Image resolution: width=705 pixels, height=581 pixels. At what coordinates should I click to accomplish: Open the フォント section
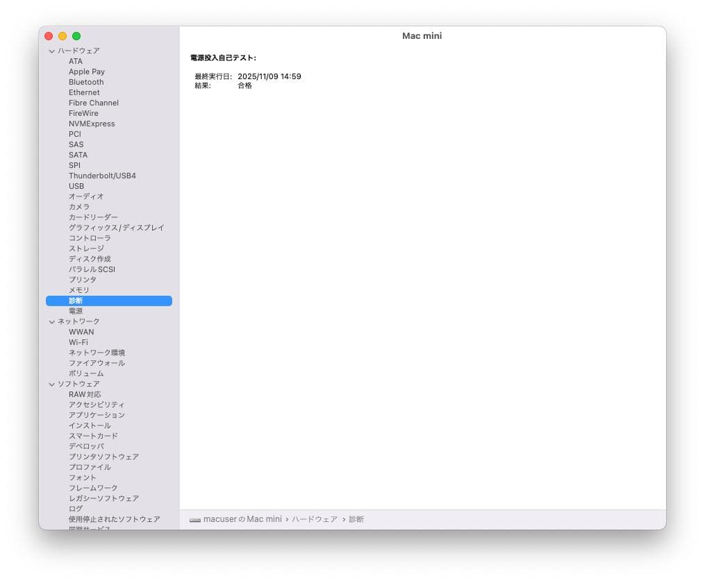pos(83,478)
